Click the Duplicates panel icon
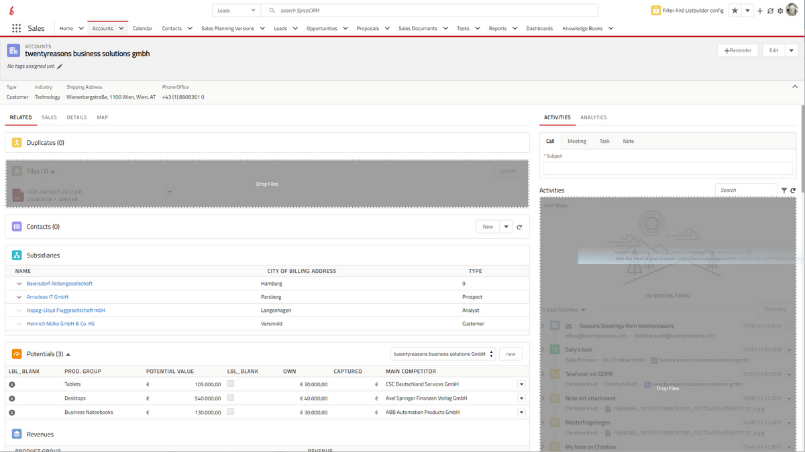Image resolution: width=805 pixels, height=452 pixels. [x=17, y=143]
